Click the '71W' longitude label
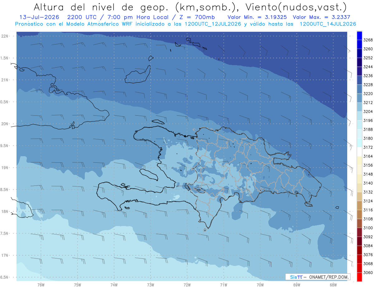Image resolution: width=374 pixels, height=289 pixels. point(223,285)
